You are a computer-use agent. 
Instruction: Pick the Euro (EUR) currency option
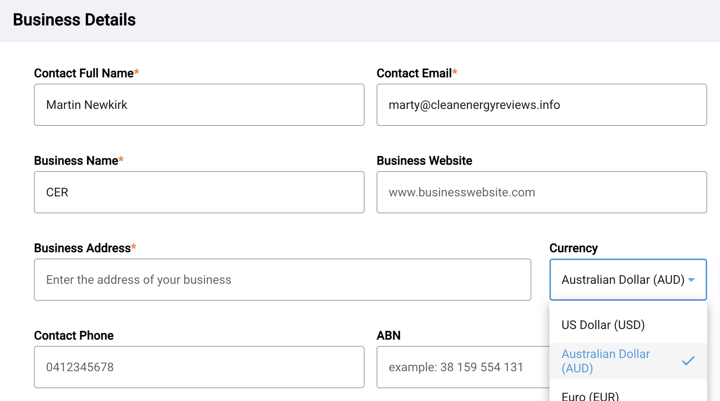pos(590,396)
